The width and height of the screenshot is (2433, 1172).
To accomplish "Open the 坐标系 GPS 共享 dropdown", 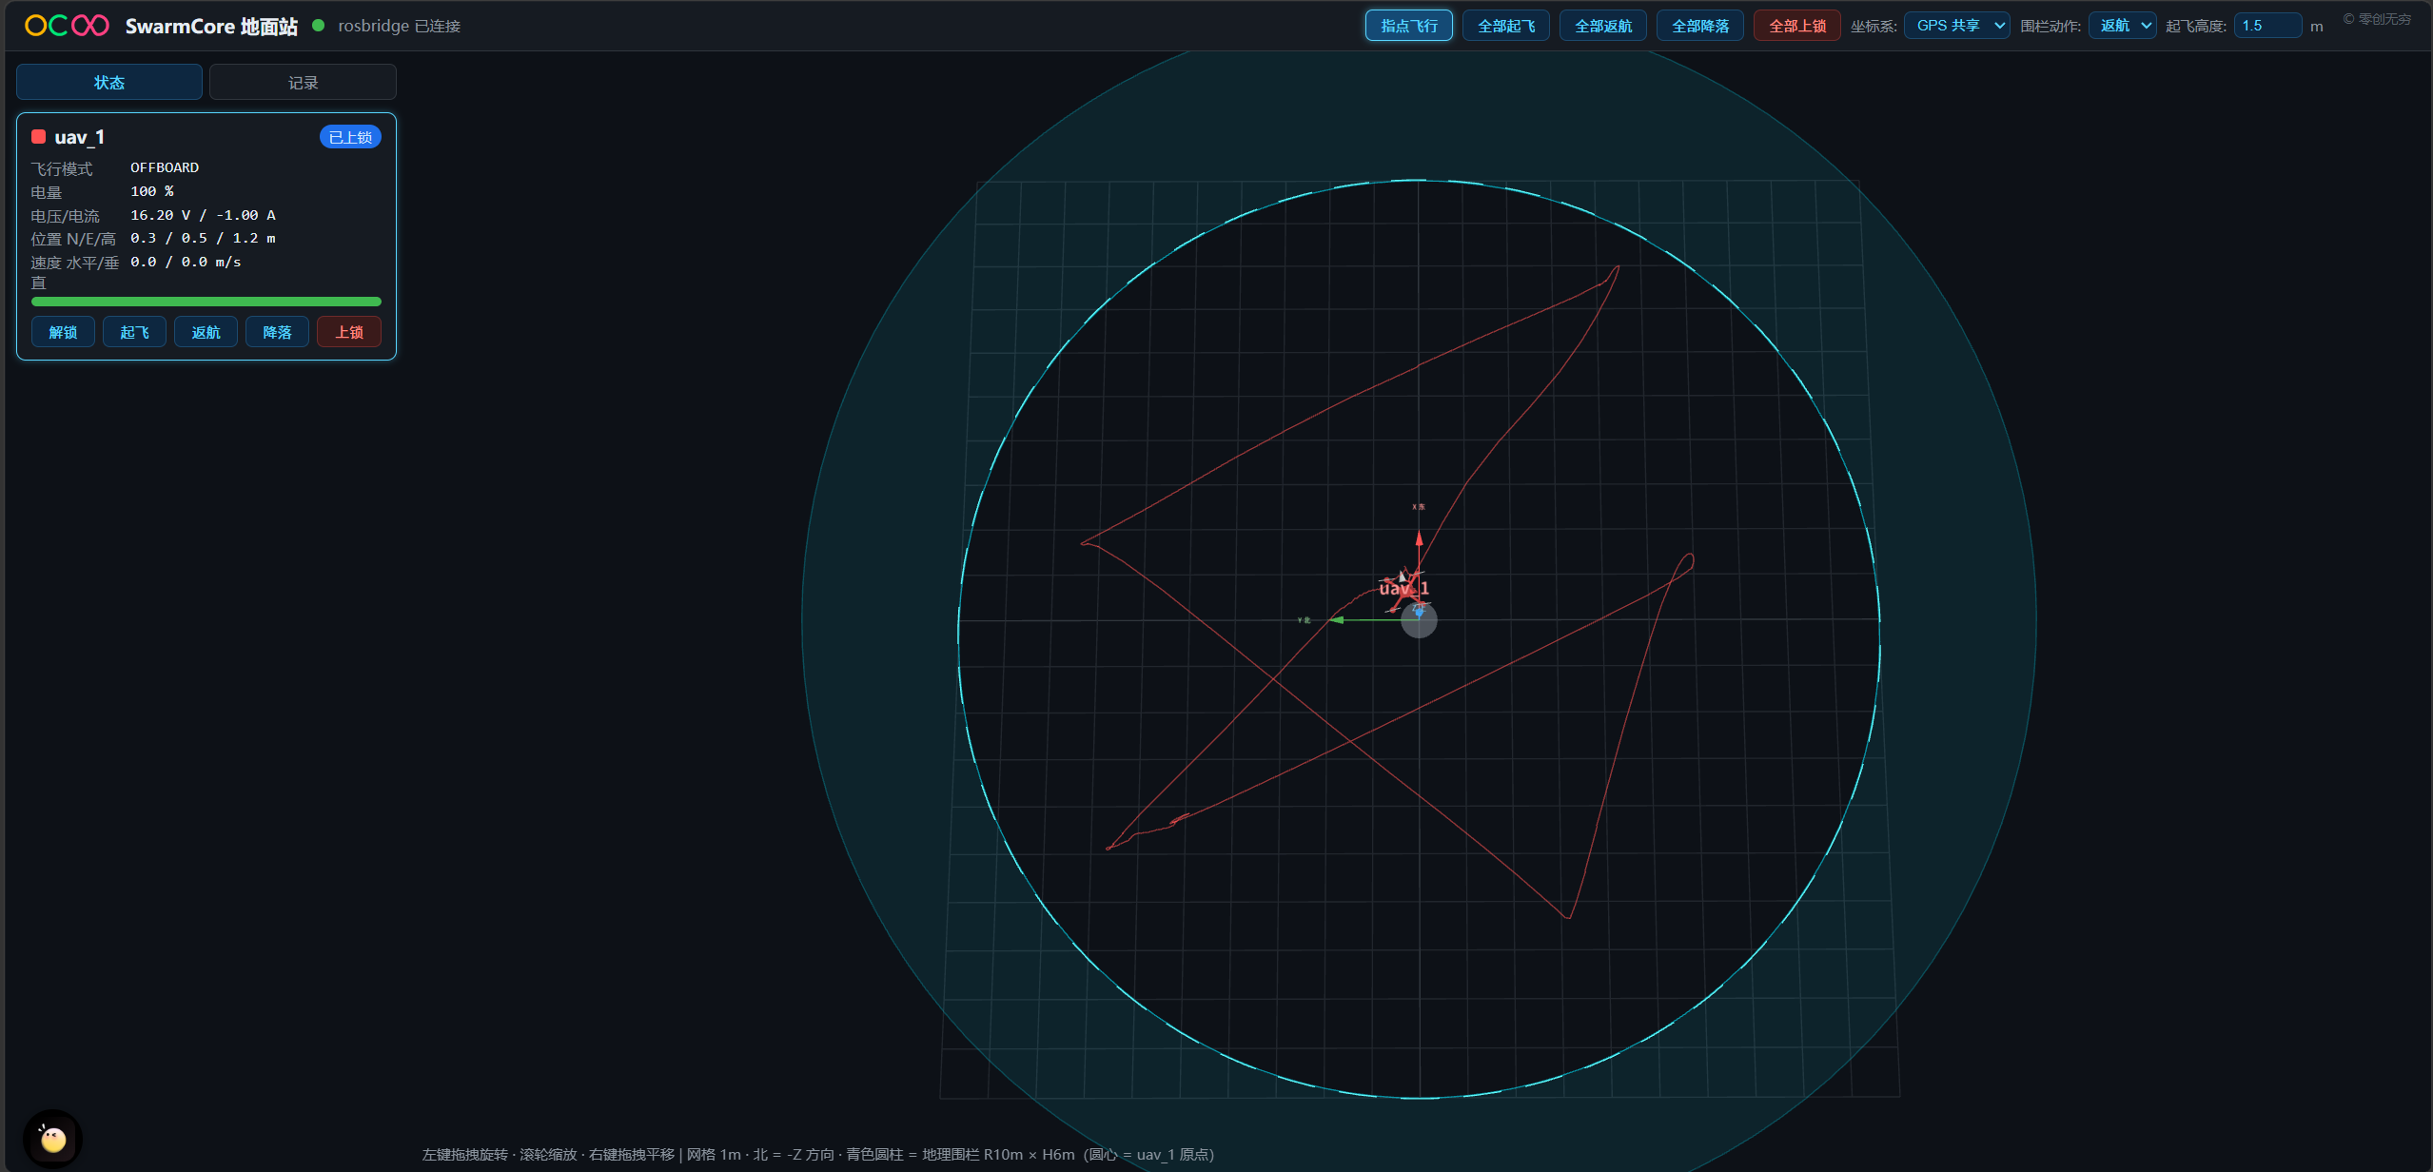I will pos(1956,26).
